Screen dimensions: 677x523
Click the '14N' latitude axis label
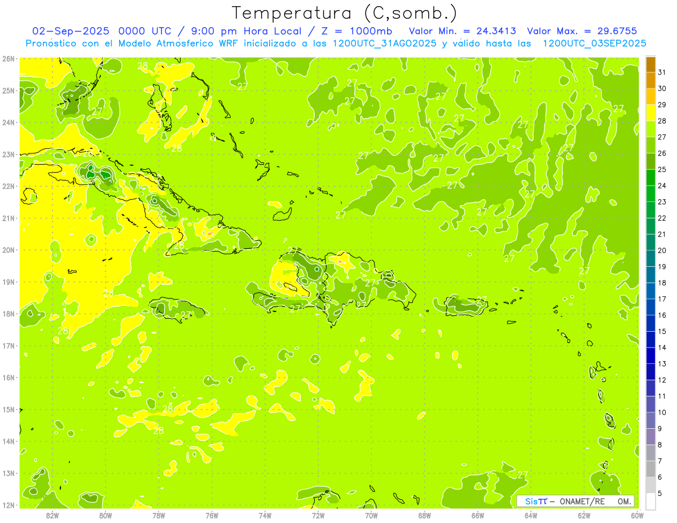tap(8, 441)
